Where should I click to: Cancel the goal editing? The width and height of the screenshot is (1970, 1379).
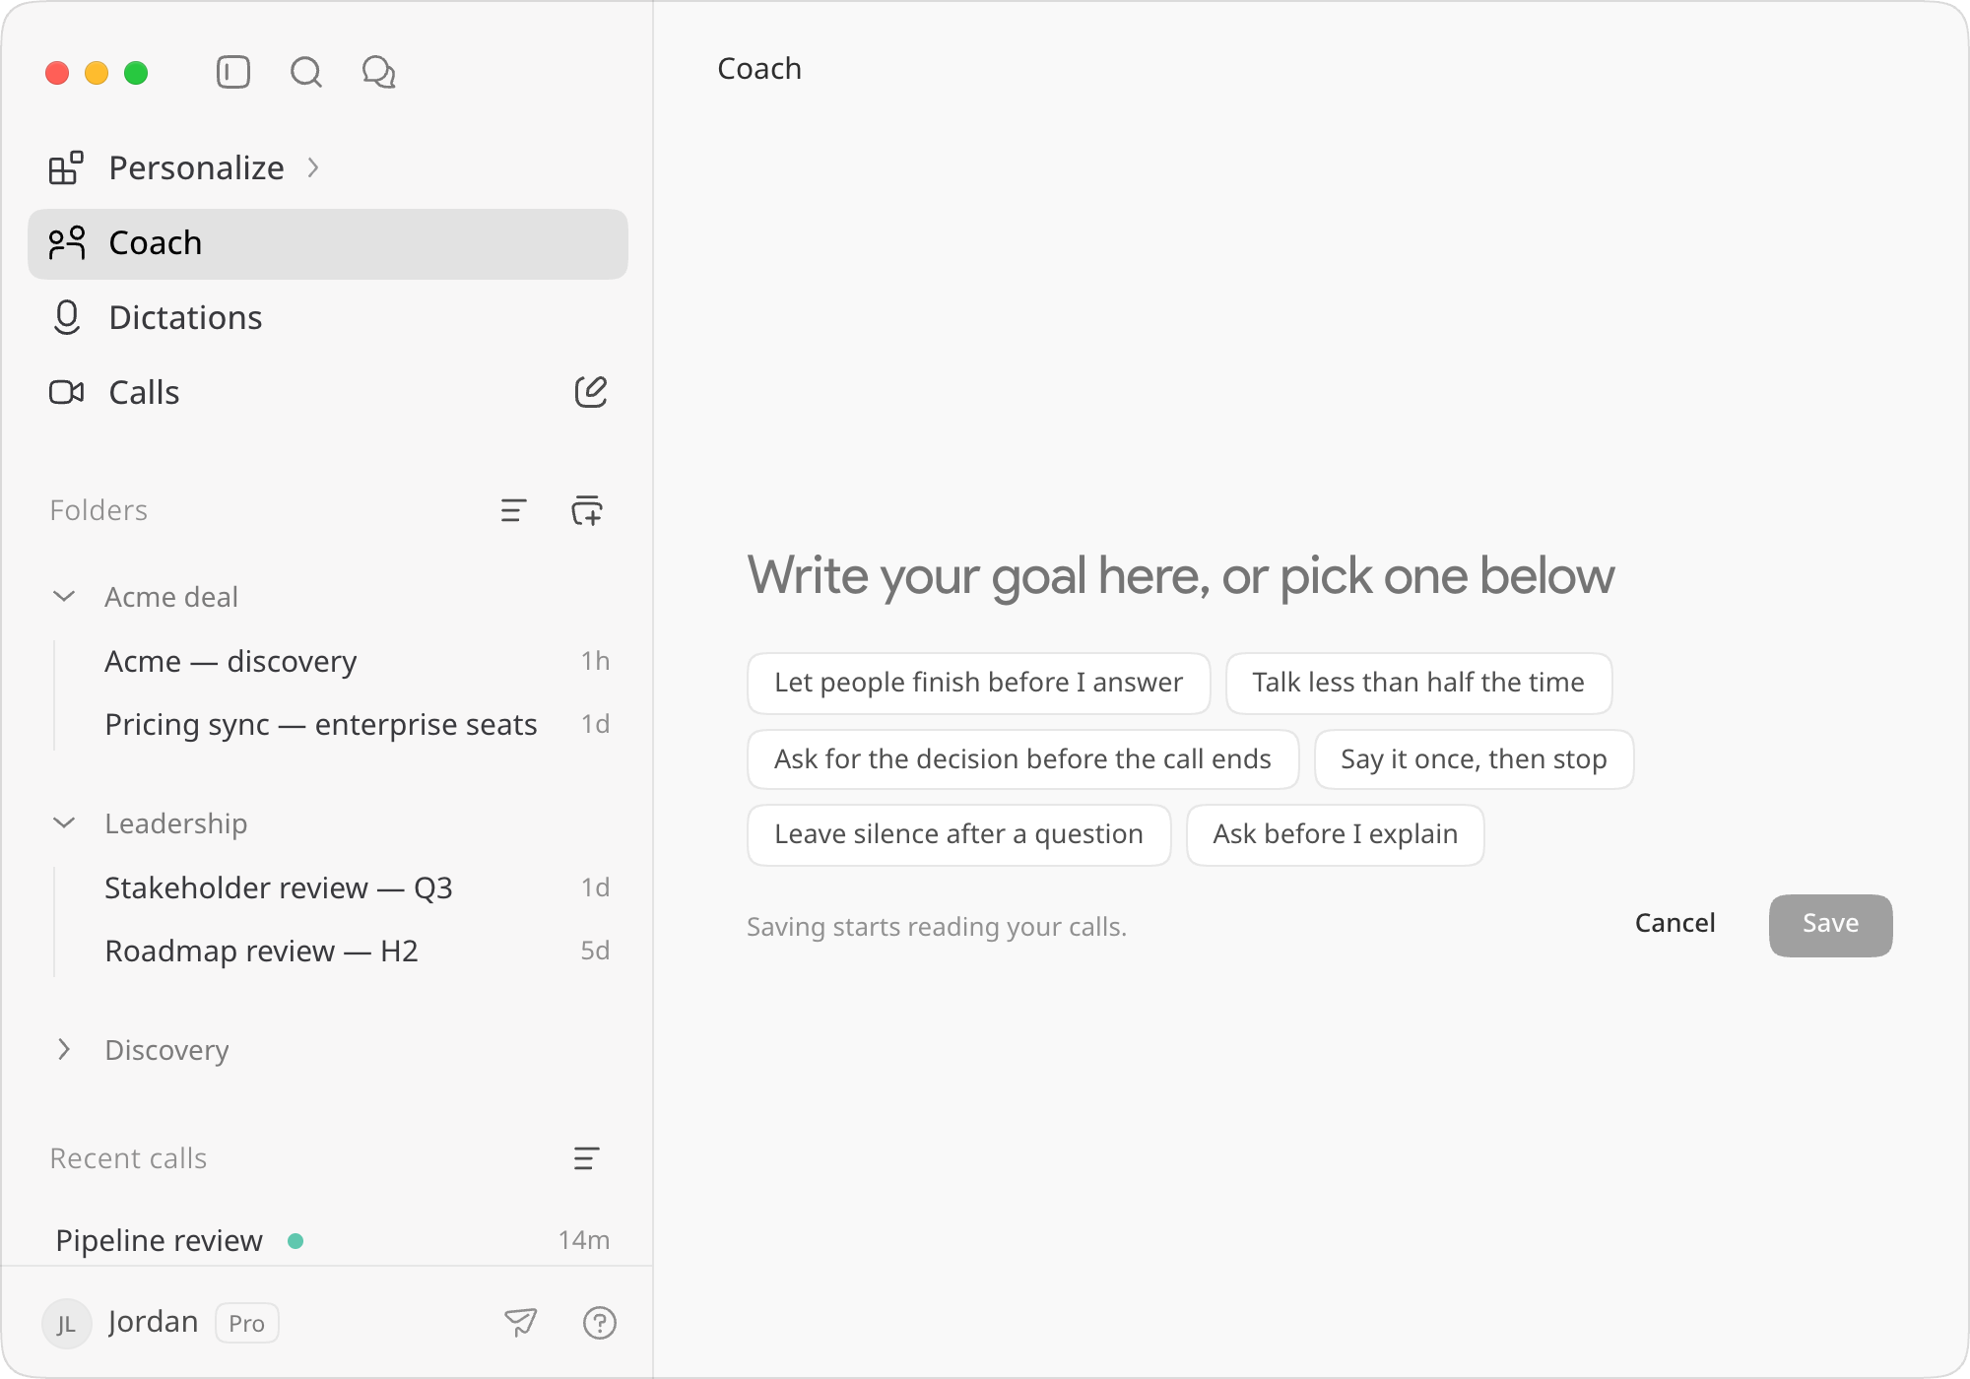[1674, 924]
